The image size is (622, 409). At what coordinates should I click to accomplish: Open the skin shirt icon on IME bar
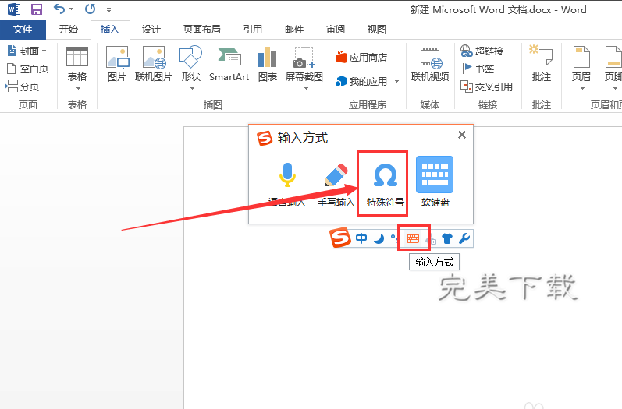447,238
